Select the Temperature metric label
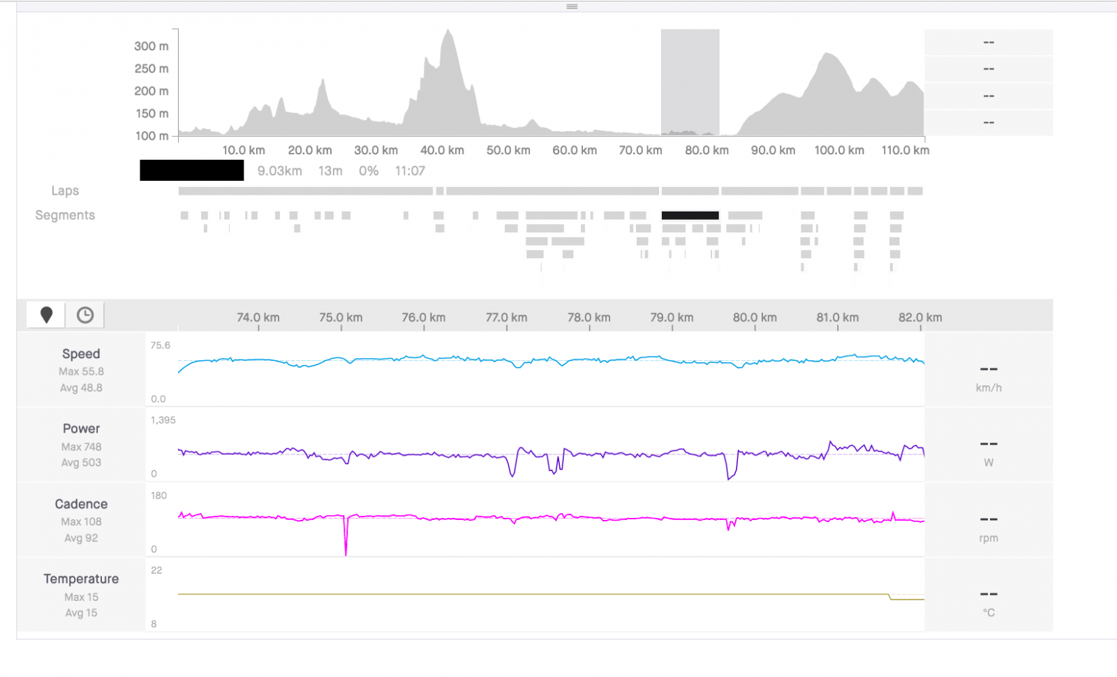 (81, 579)
